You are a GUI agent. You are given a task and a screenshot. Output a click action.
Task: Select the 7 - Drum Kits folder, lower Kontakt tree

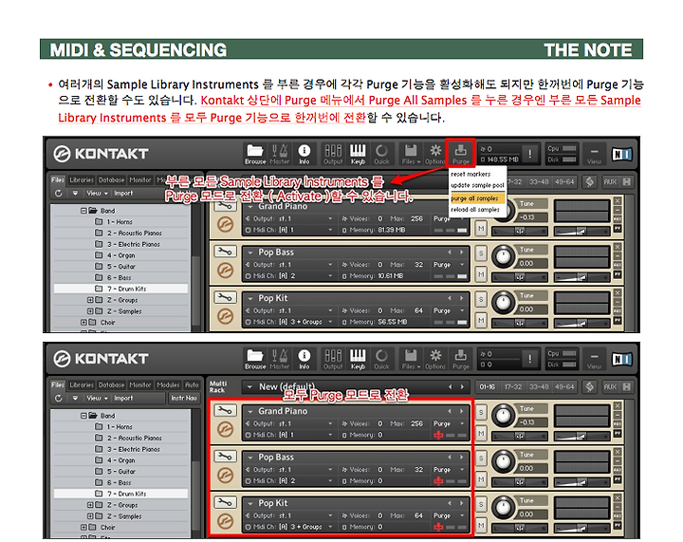121,494
